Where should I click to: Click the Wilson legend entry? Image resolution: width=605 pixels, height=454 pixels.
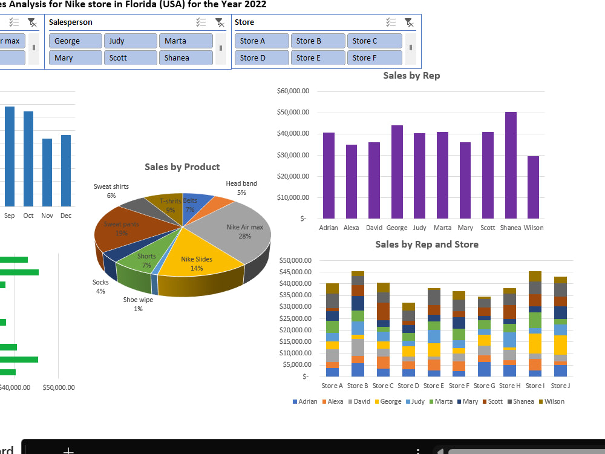coord(552,401)
